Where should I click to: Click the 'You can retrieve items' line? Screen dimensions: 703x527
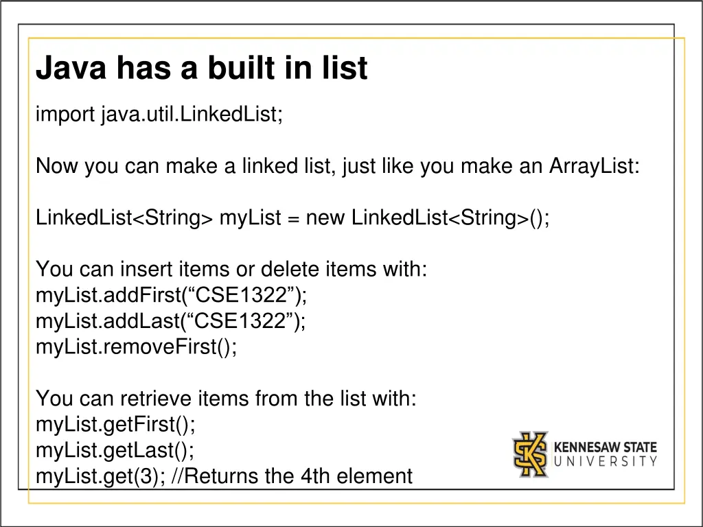click(x=226, y=398)
